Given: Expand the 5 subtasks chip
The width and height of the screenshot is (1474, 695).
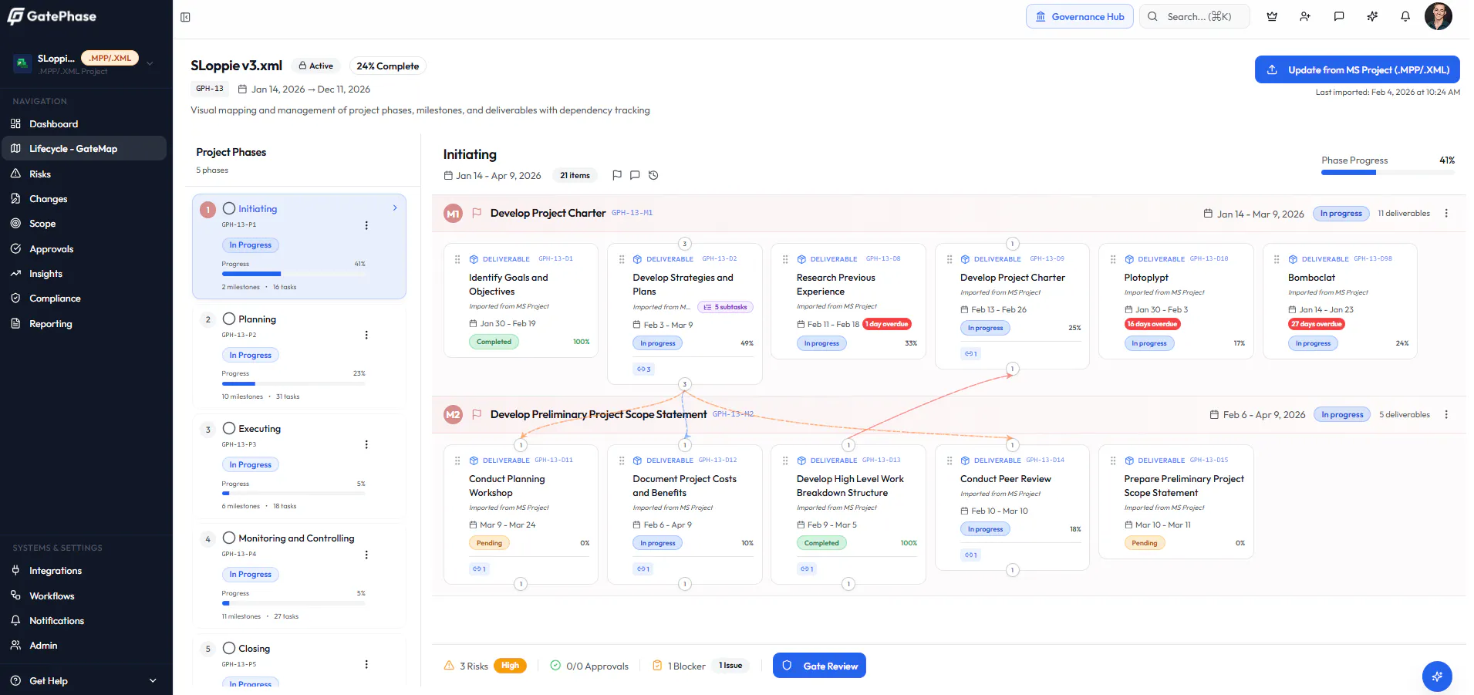Looking at the screenshot, I should pyautogui.click(x=726, y=307).
